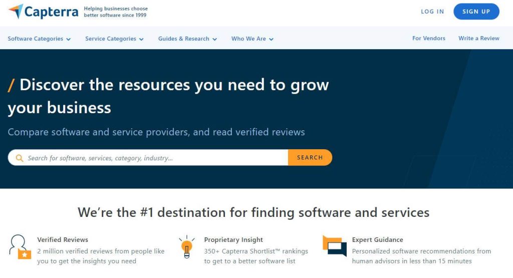Screen dimensions: 513x278
Task: Click the Expert Guidance chat bubbles icon
Action: click(334, 246)
